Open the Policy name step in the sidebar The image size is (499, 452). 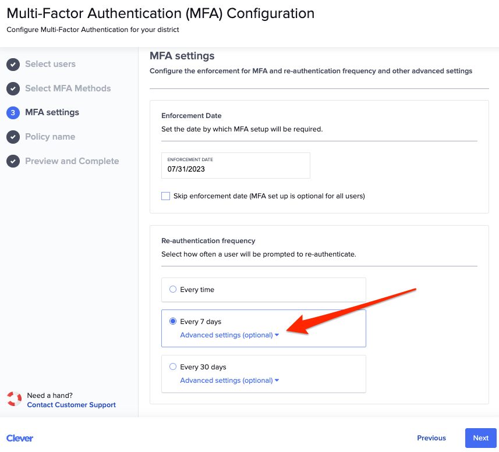click(x=50, y=137)
